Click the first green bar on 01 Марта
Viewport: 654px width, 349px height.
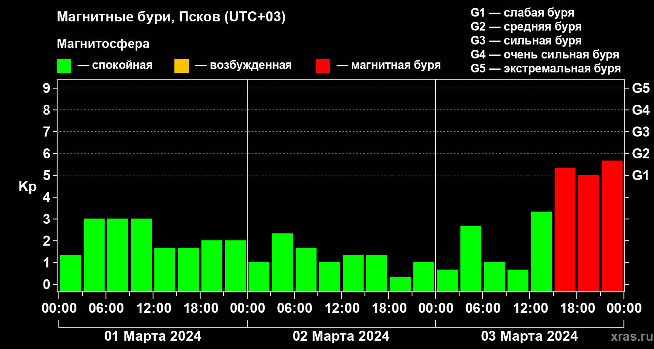[71, 273]
